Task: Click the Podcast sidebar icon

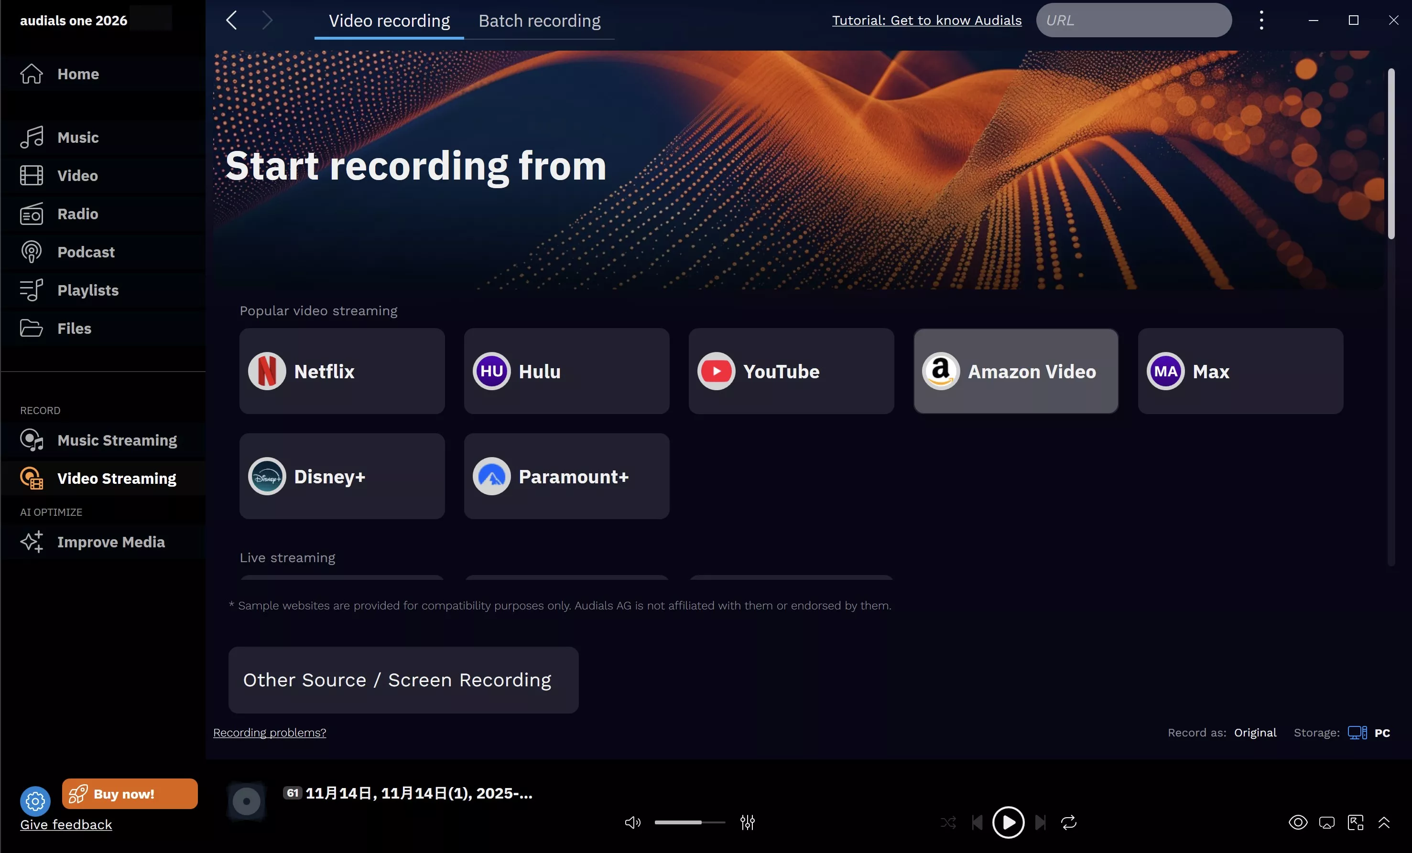Action: tap(32, 252)
